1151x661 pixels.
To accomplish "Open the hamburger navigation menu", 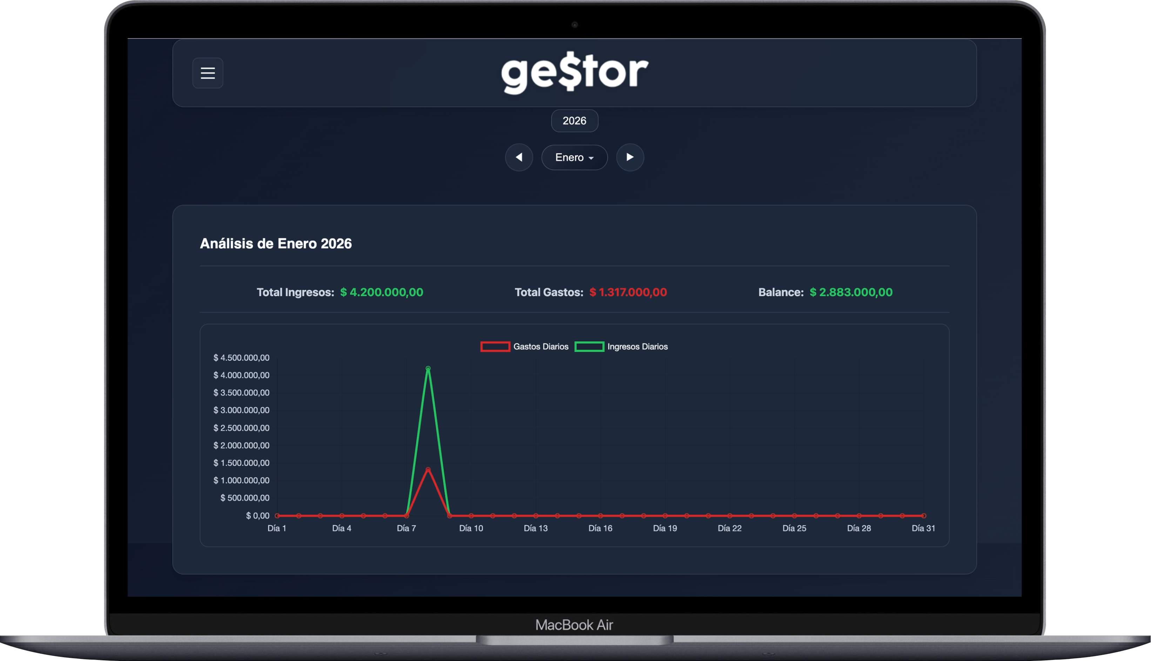I will [x=208, y=73].
